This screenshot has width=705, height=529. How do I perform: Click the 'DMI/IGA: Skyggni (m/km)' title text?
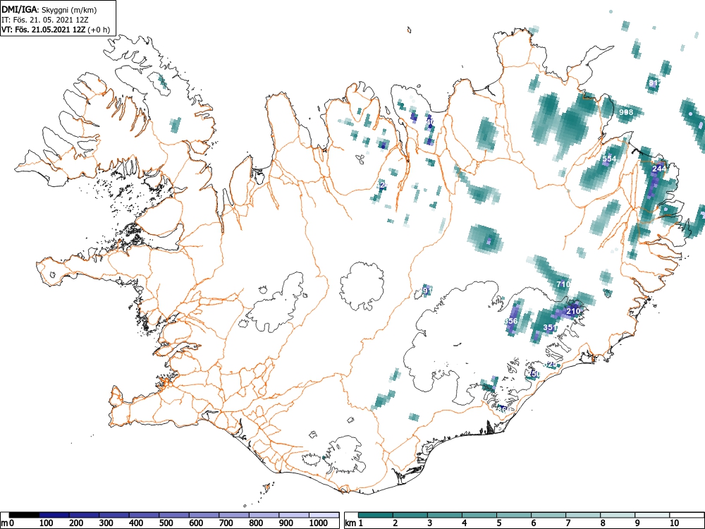[49, 9]
